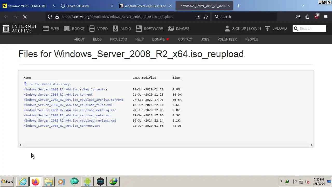Open the green Android taskbar icon
This screenshot has width=332, height=187.
[87, 182]
